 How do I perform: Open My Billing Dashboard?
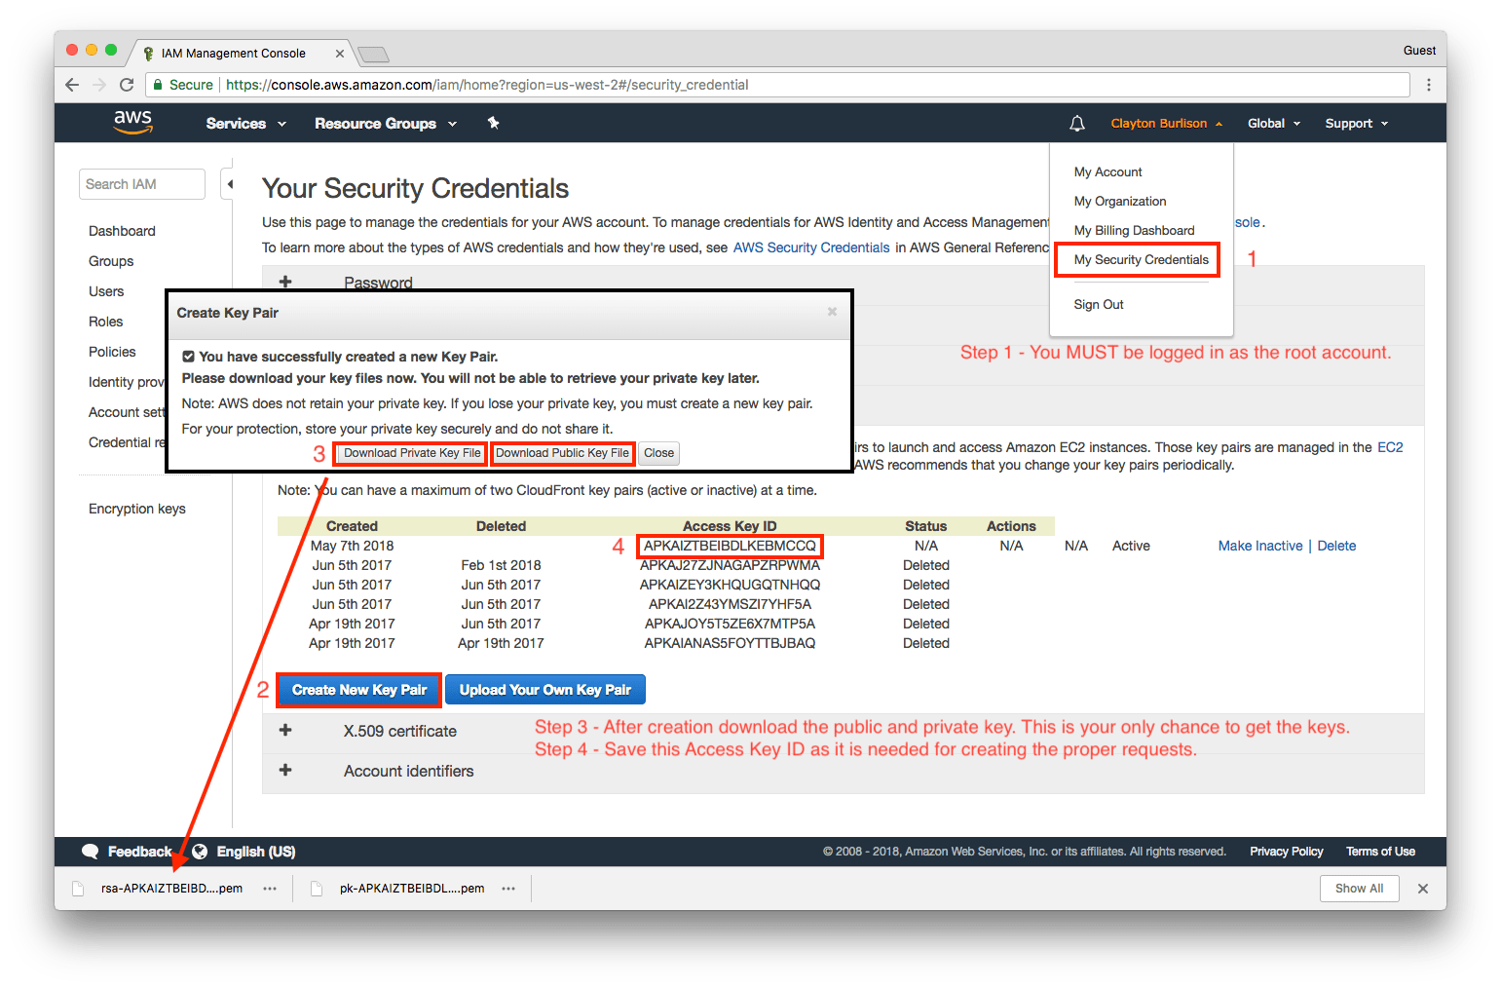[1135, 231]
